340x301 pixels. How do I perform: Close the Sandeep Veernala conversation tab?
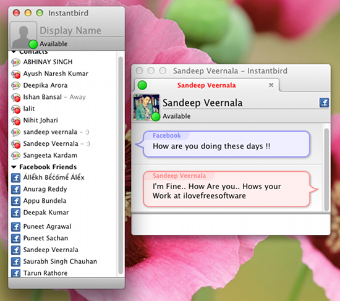[271, 85]
